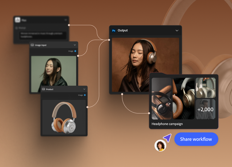The image size is (232, 167).
Task: Click the Image Input node picture icon
Action: point(32,45)
